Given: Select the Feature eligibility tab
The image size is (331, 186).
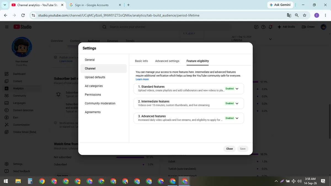Looking at the screenshot, I should (197, 61).
